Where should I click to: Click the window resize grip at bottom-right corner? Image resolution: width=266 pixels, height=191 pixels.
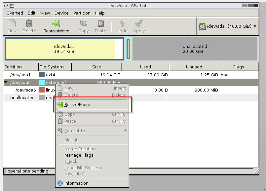[256, 171]
